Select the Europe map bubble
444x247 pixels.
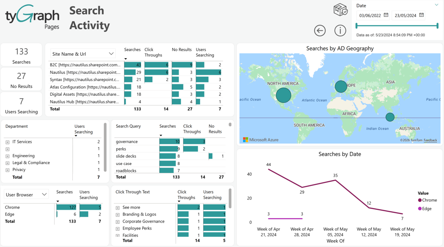click(x=341, y=86)
